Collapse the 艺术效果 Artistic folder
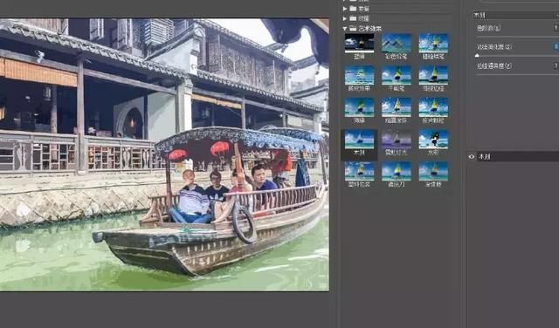This screenshot has height=328, width=559. point(344,28)
